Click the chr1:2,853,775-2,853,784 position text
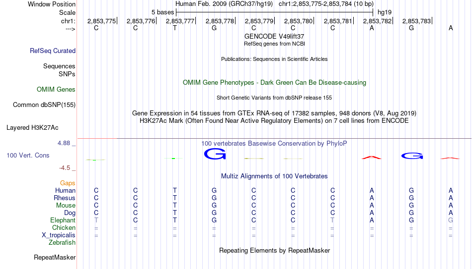Screen dimensions: 472x269 (x=326, y=4)
